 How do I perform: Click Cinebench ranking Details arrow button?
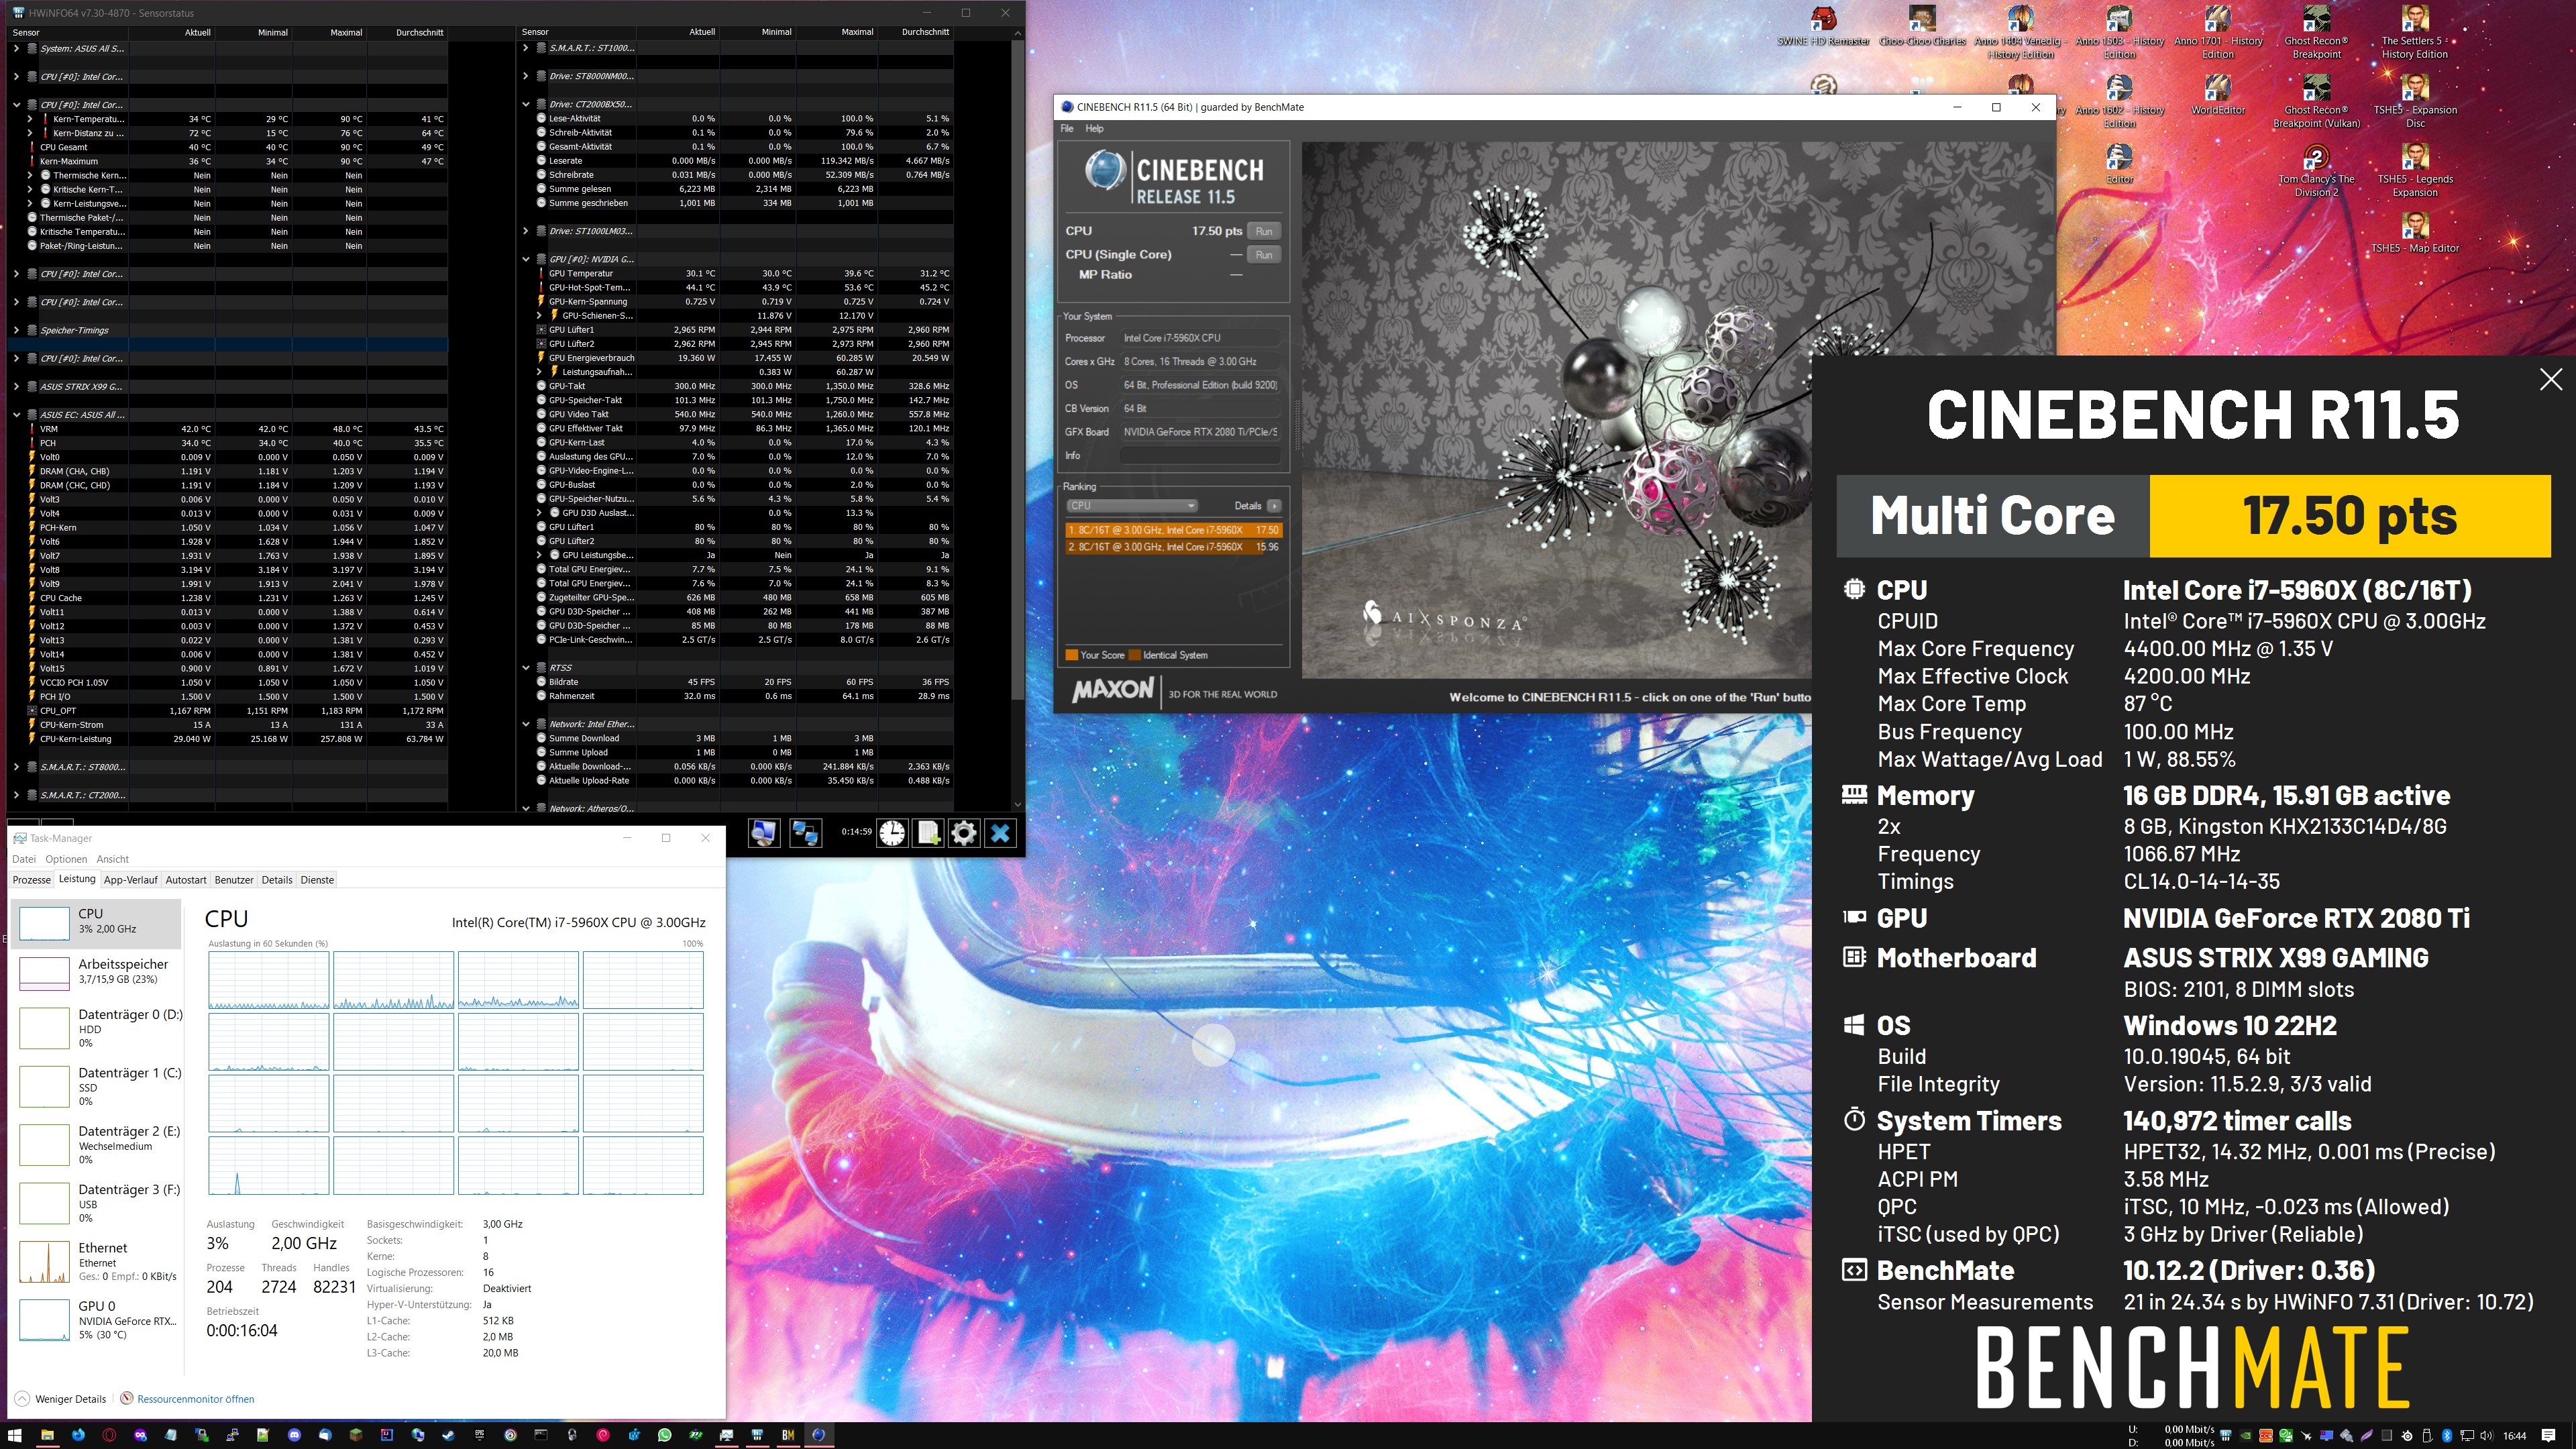[x=1274, y=506]
